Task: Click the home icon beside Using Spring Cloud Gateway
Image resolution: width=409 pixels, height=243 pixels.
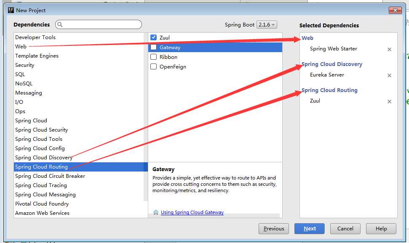Action: pyautogui.click(x=156, y=212)
